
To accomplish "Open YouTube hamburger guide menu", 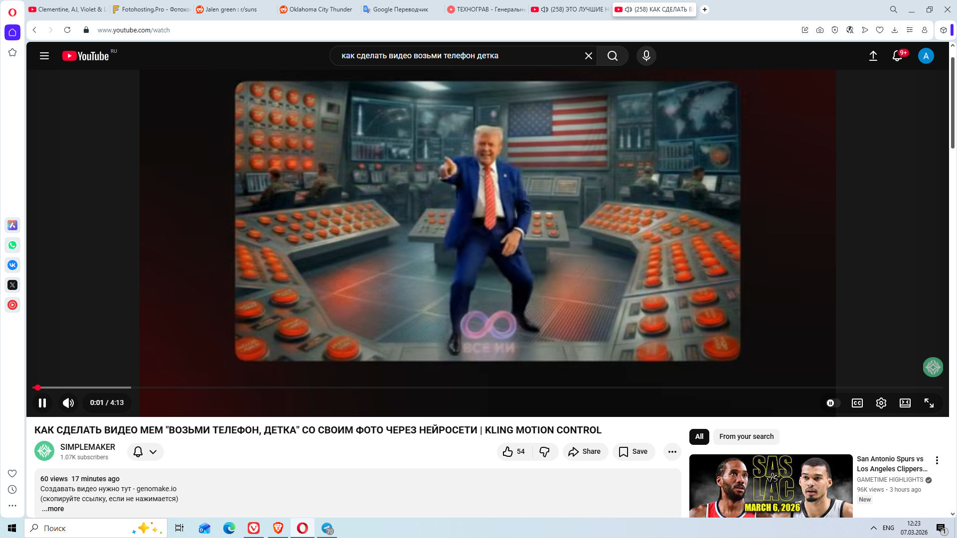I will [44, 56].
